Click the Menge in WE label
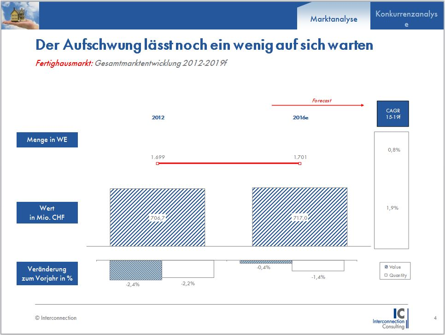 (47, 140)
